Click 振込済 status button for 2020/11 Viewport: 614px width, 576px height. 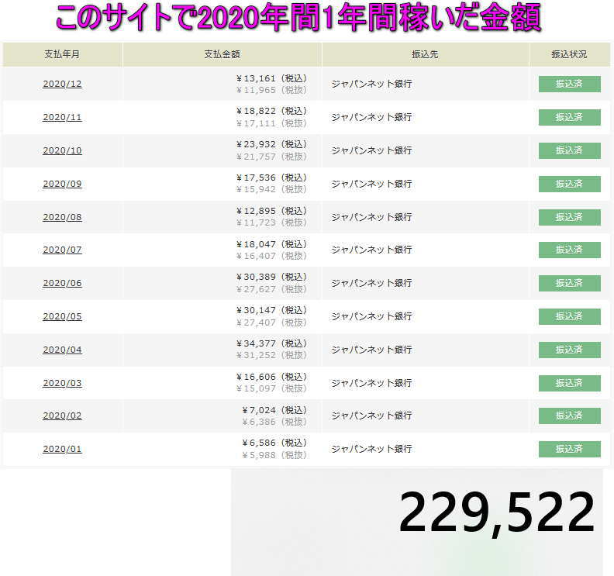[569, 117]
